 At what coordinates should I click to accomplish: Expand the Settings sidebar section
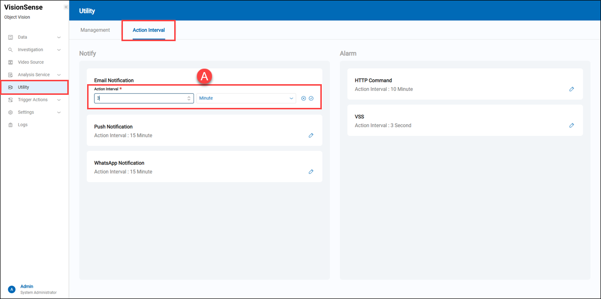coord(34,112)
